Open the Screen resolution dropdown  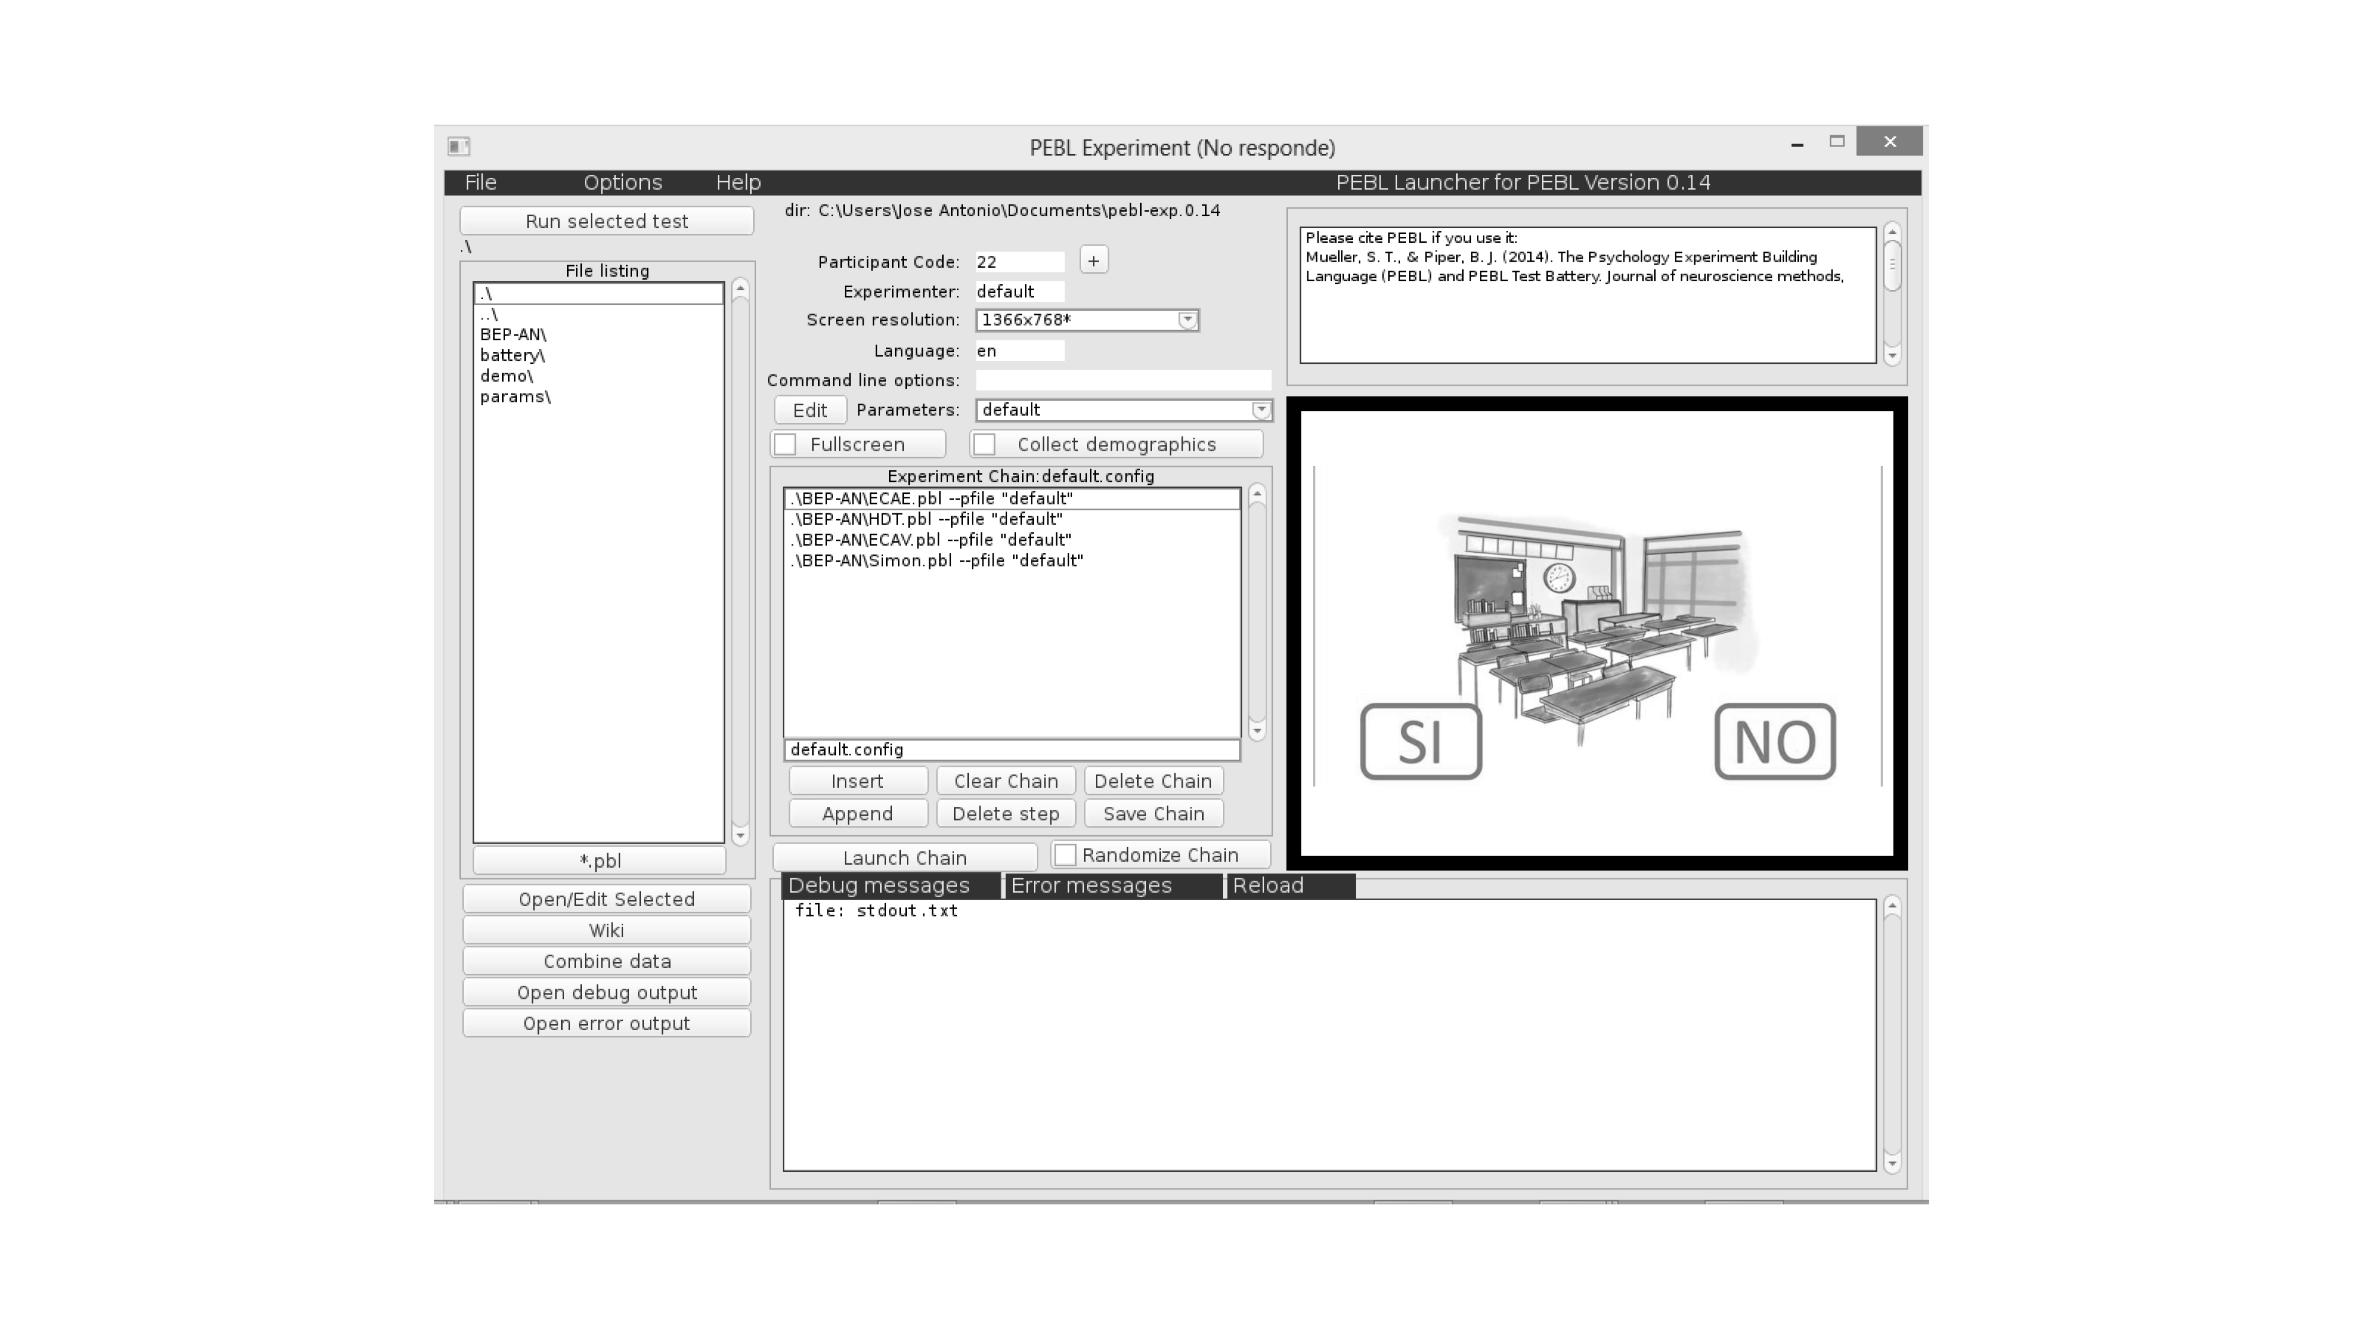pyautogui.click(x=1187, y=320)
